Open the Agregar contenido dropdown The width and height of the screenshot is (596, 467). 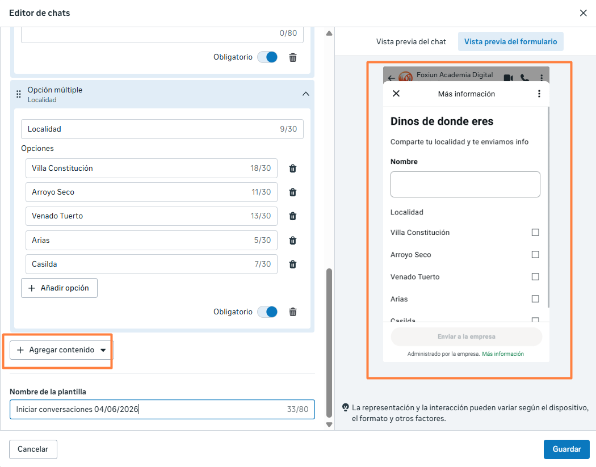pos(61,350)
